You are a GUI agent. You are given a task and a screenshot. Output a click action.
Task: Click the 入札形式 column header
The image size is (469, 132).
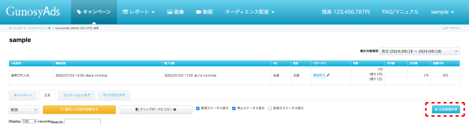pos(31,63)
